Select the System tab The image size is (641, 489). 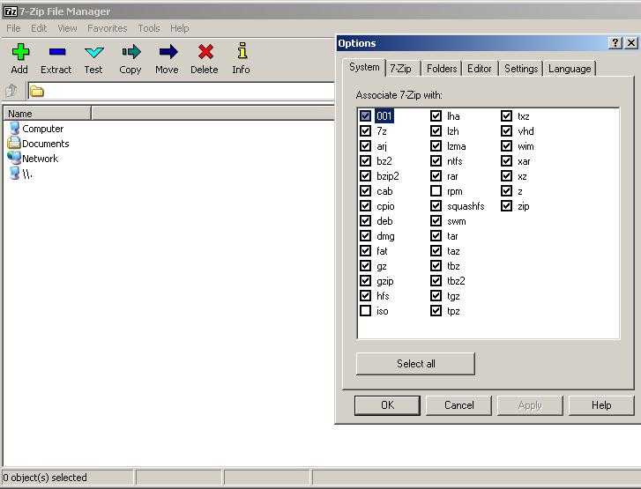pos(364,67)
